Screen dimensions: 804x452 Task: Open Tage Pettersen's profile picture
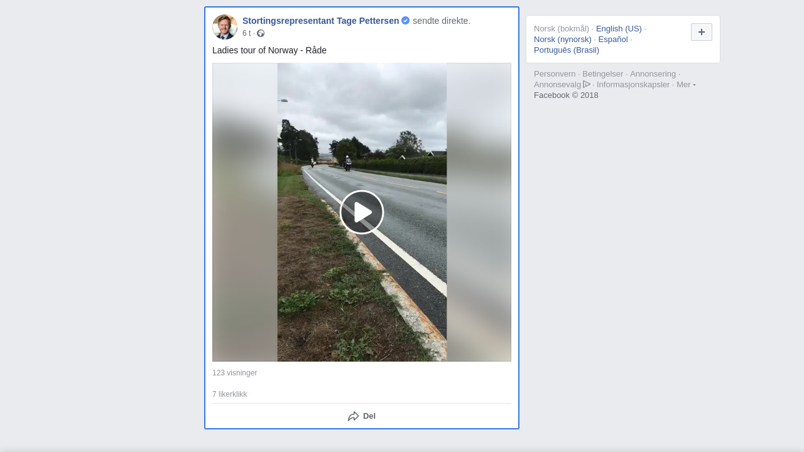tap(225, 27)
